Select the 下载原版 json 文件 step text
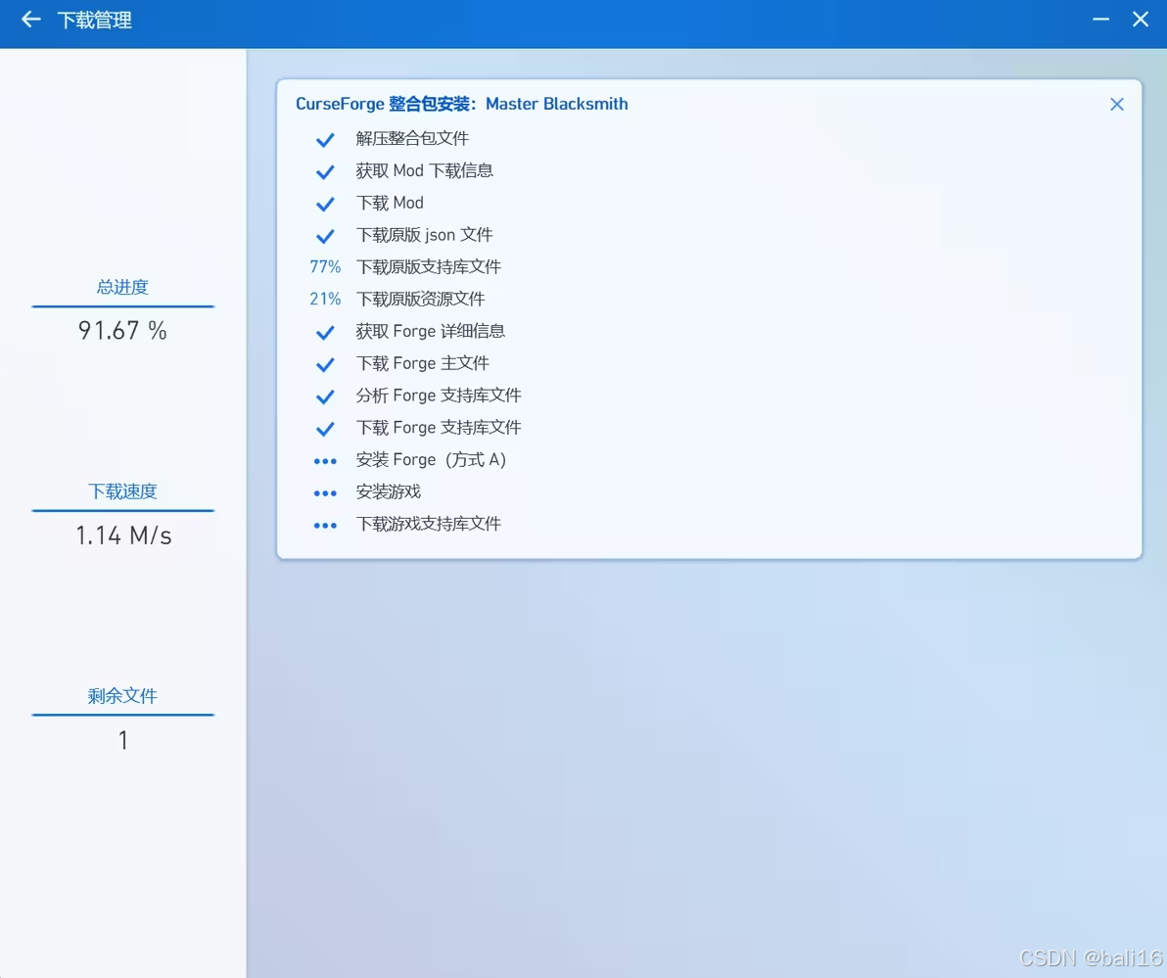Screen dimensions: 1167x978 pos(424,234)
